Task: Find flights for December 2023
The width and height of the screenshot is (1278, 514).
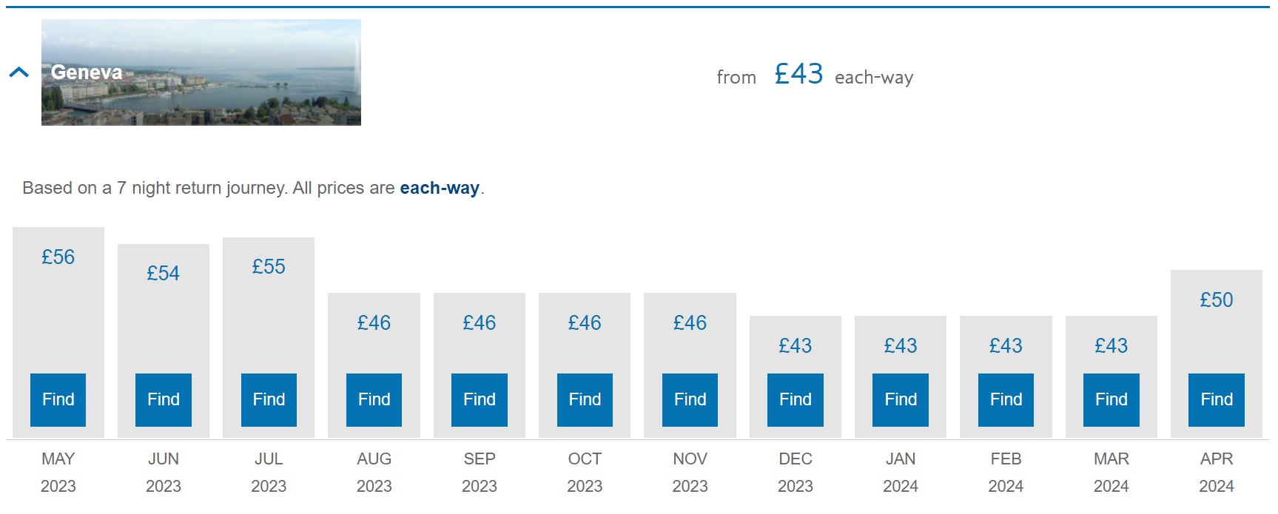Action: click(x=796, y=400)
